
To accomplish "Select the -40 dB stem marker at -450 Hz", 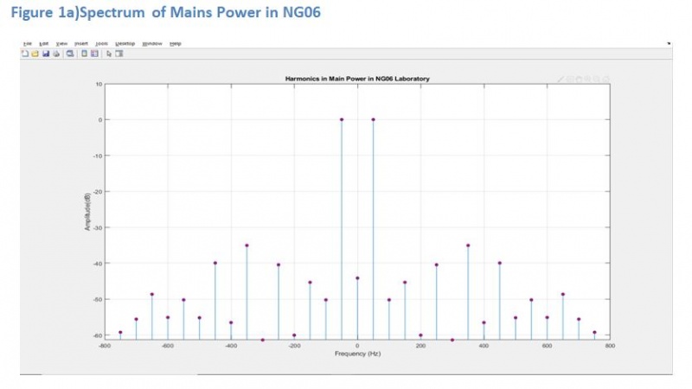I will click(215, 263).
